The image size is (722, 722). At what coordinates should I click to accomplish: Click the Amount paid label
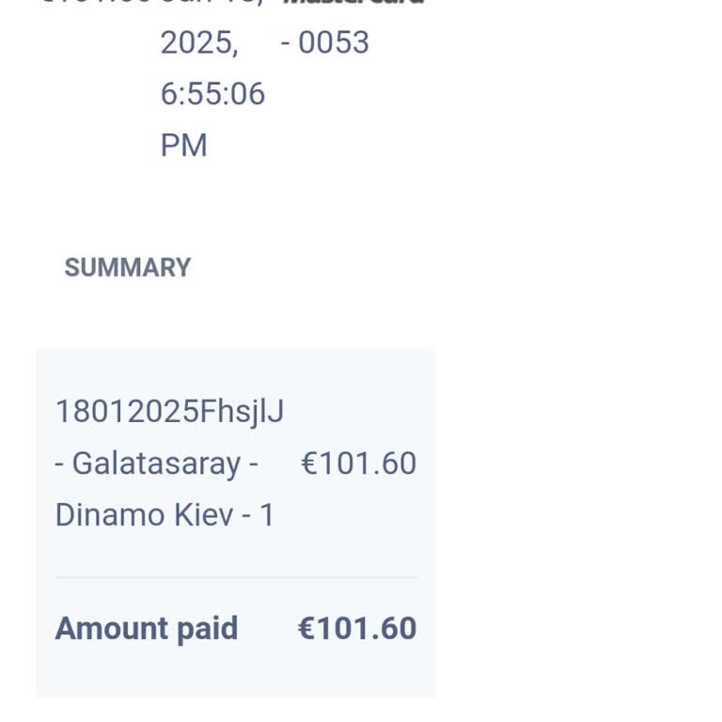pyautogui.click(x=147, y=629)
